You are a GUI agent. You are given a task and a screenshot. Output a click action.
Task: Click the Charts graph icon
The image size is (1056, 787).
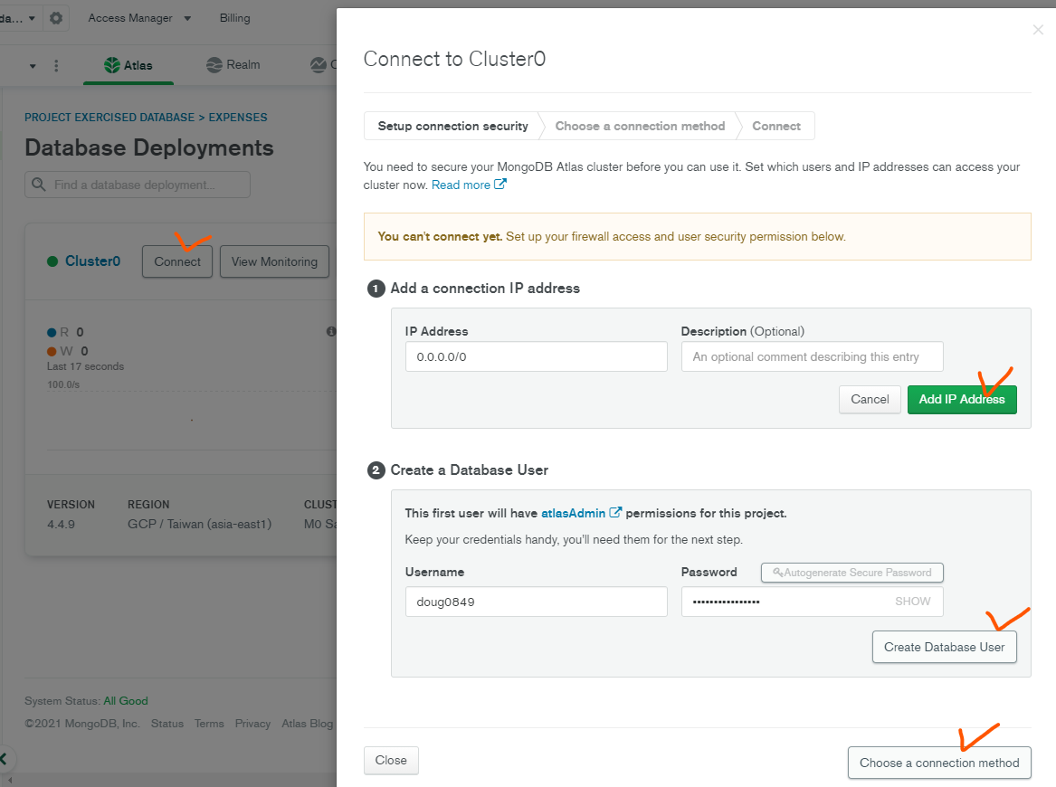tap(319, 65)
